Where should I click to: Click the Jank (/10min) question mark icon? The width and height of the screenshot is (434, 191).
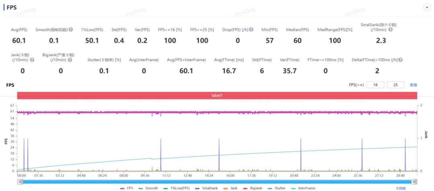click(x=32, y=60)
